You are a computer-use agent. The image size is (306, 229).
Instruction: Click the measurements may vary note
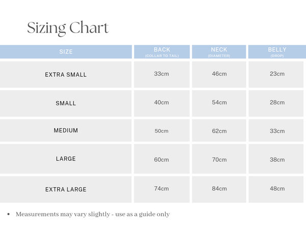point(92,214)
